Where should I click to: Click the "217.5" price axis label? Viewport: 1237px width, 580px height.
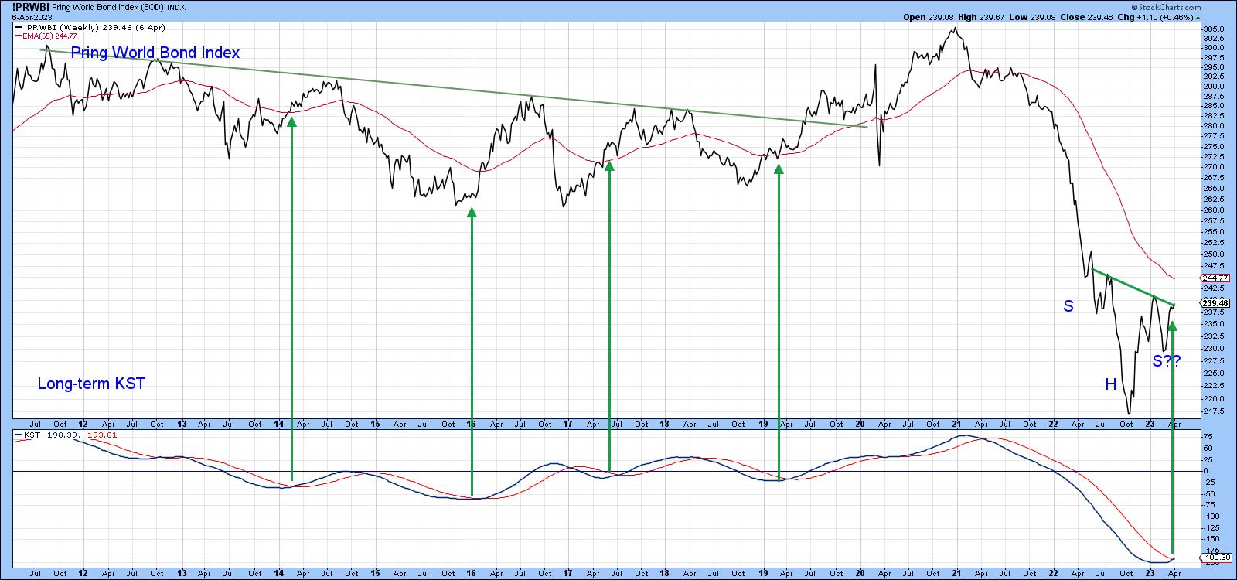(x=1214, y=411)
